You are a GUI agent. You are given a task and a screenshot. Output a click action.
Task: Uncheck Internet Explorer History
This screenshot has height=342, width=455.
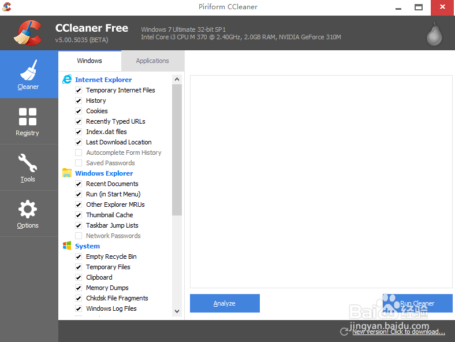[79, 101]
